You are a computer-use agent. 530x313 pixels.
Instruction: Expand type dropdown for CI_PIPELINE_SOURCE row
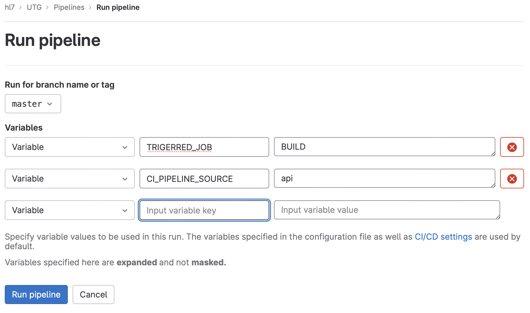coord(70,179)
